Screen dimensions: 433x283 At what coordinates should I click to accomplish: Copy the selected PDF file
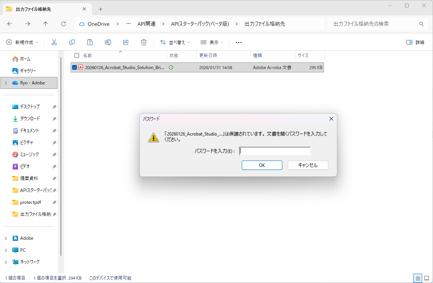pos(72,42)
